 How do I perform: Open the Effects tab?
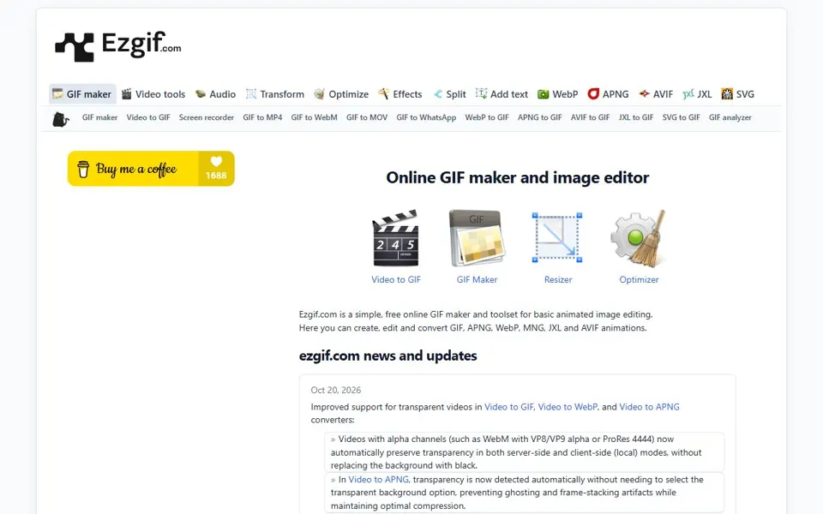[400, 94]
